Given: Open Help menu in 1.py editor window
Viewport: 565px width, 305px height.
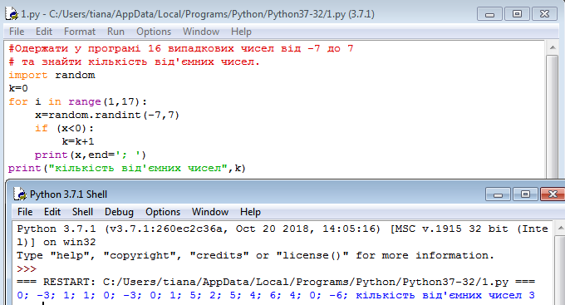Looking at the screenshot, I should pyautogui.click(x=241, y=32).
